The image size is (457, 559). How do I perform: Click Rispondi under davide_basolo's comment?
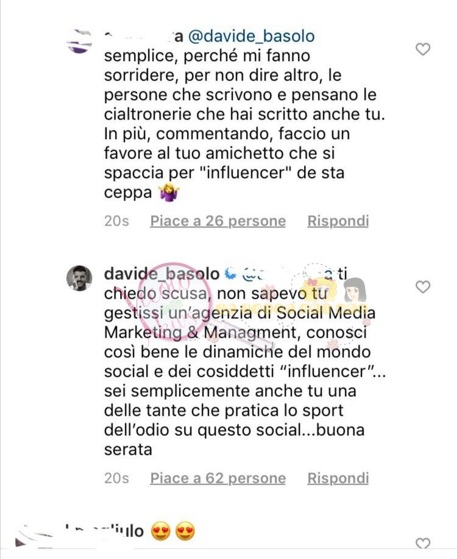point(338,478)
